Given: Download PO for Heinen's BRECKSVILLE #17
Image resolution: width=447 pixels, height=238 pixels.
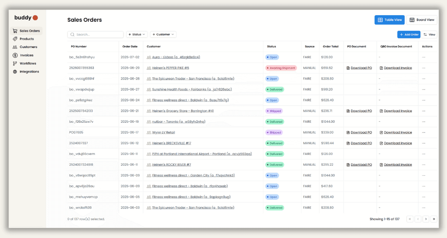Looking at the screenshot, I should point(359,143).
